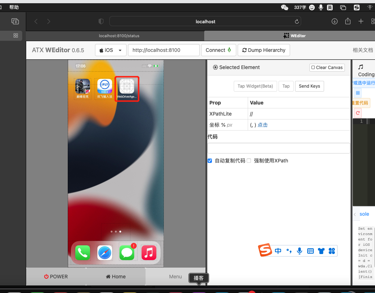Open the Sogou virtual keyboard icon
This screenshot has height=293, width=375.
(x=310, y=251)
